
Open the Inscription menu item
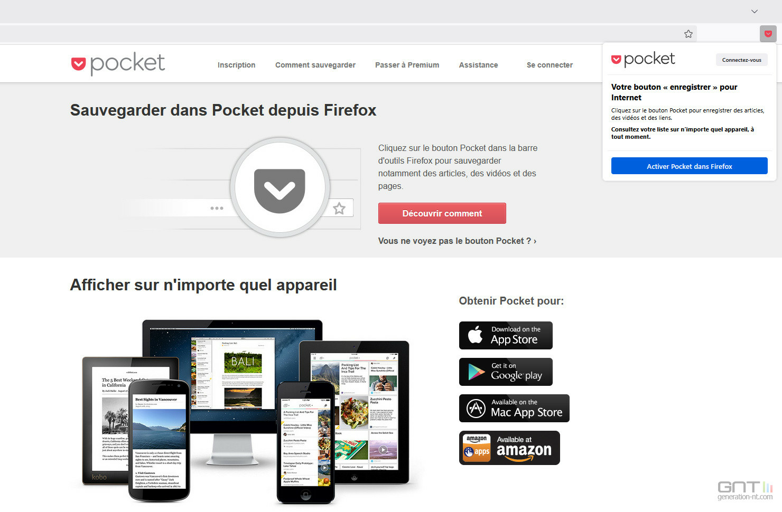[236, 65]
